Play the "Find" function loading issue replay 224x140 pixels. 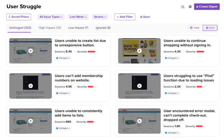[139, 86]
